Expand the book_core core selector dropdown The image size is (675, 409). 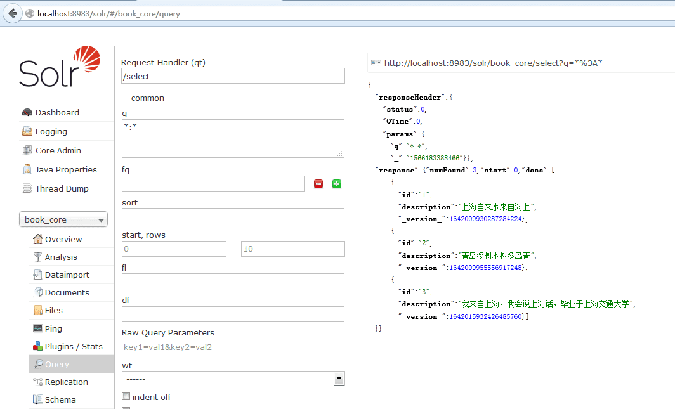pyautogui.click(x=63, y=219)
